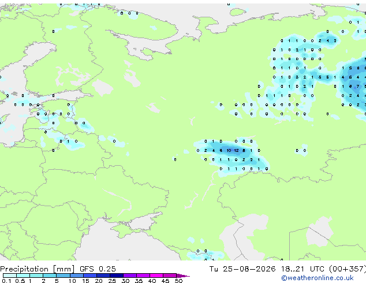The image size is (366, 283).
Task: Click the '(00+357)' forecast offset text
Action: click(x=348, y=269)
